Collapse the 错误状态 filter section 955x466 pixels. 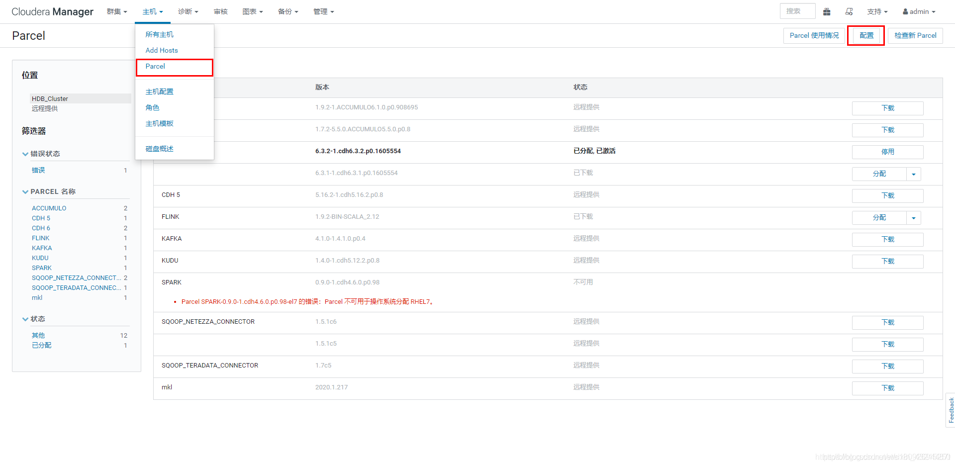coord(41,154)
